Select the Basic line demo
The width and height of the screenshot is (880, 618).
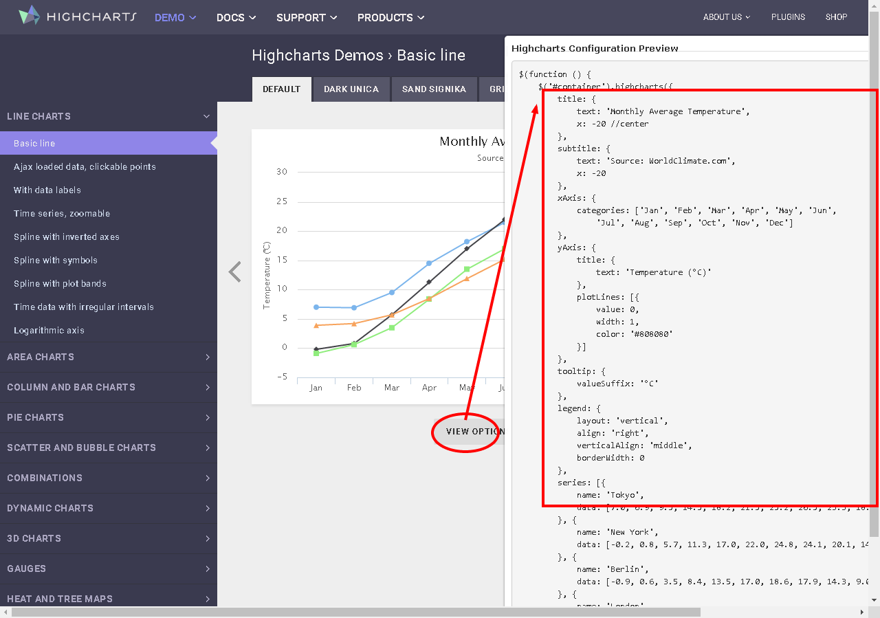109,143
